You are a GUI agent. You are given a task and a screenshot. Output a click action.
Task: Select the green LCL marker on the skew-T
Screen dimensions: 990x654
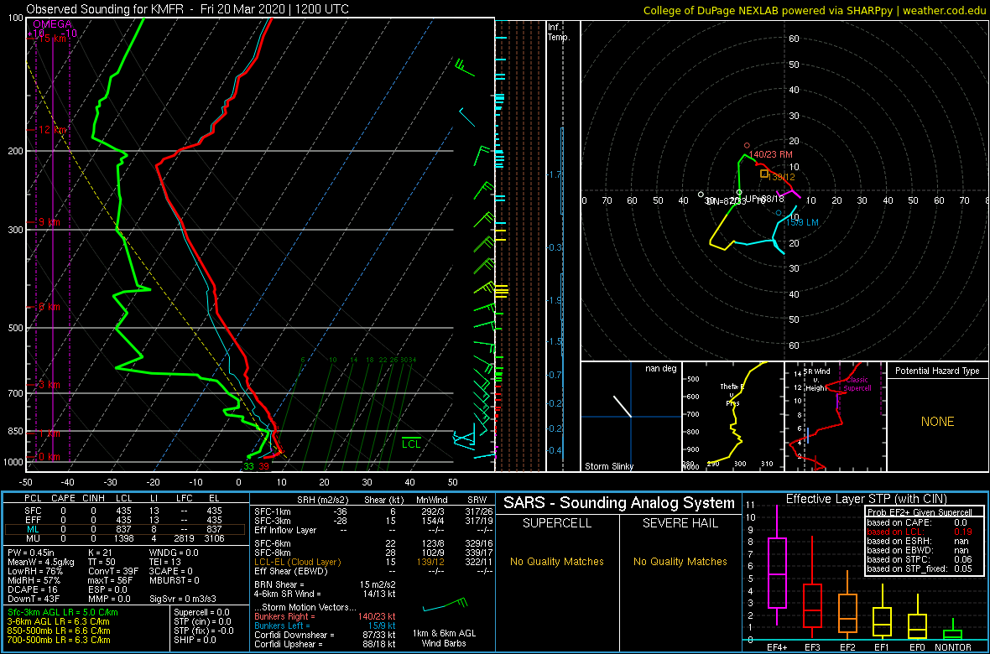coord(412,444)
